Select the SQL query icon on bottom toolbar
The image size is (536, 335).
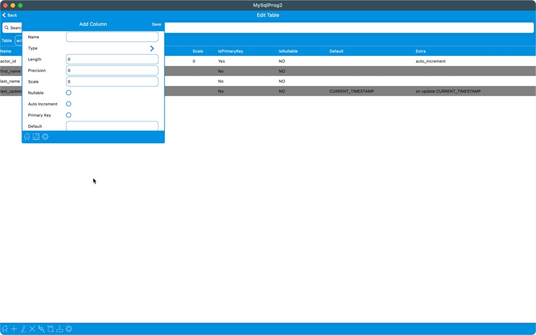pos(41,328)
